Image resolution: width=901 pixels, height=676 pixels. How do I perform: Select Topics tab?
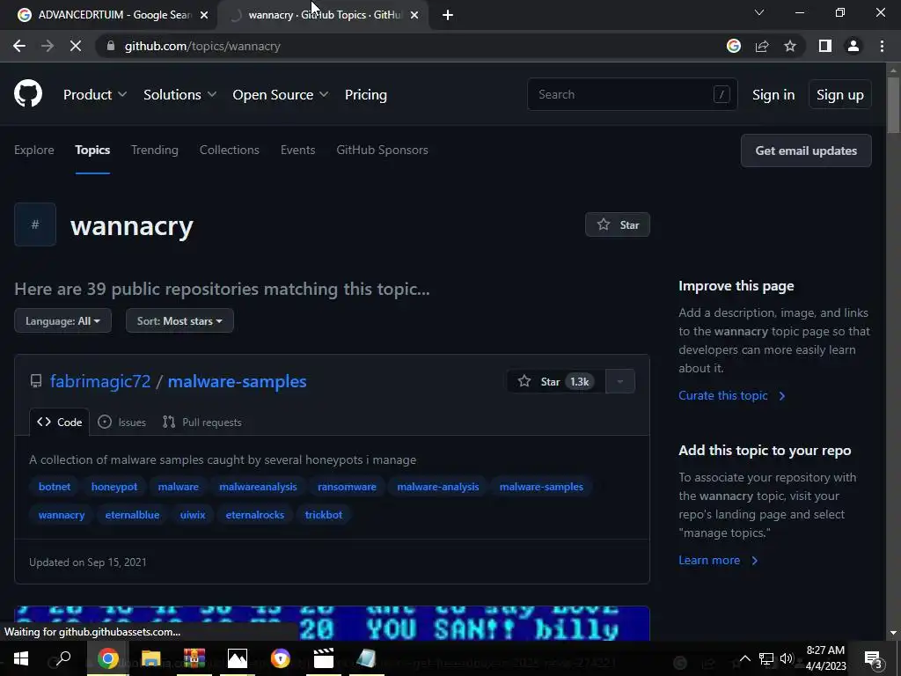pyautogui.click(x=92, y=150)
